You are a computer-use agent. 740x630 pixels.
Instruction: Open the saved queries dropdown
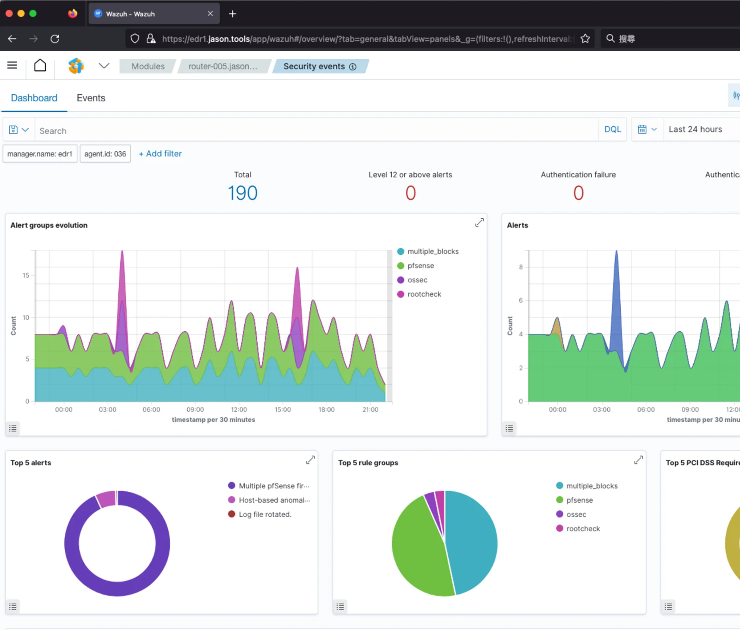tap(19, 130)
